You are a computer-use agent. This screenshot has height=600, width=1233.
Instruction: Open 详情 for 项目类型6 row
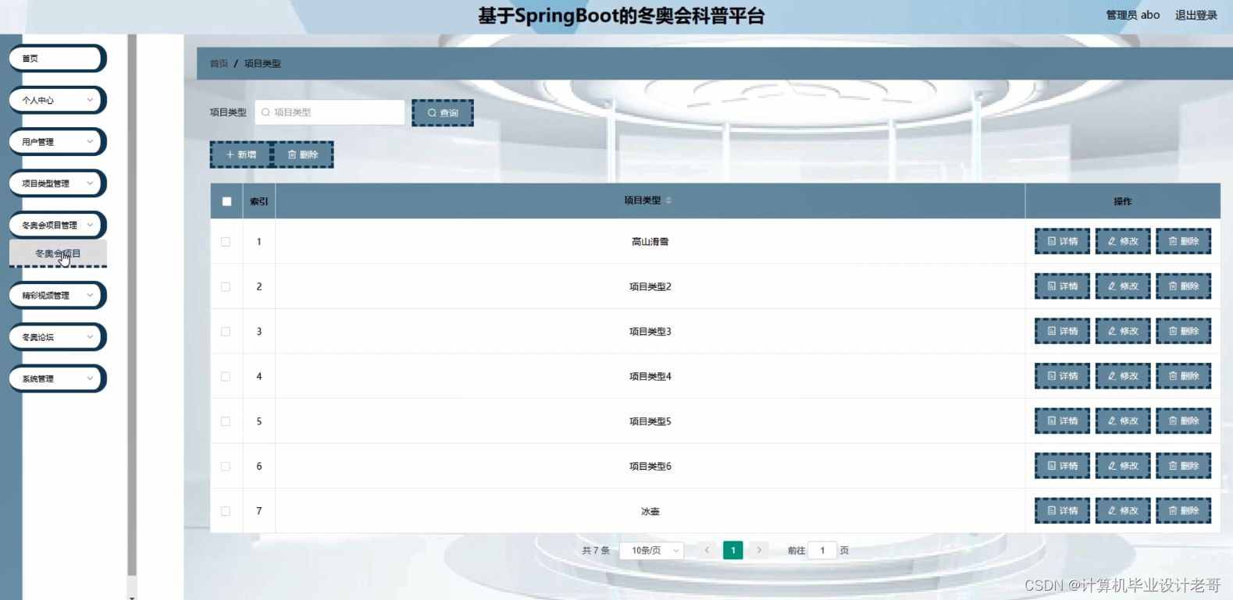pos(1062,466)
